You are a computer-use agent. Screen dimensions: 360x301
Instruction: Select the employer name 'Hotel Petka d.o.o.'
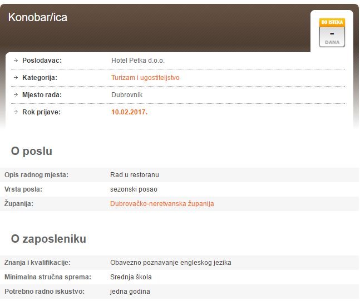138,61
